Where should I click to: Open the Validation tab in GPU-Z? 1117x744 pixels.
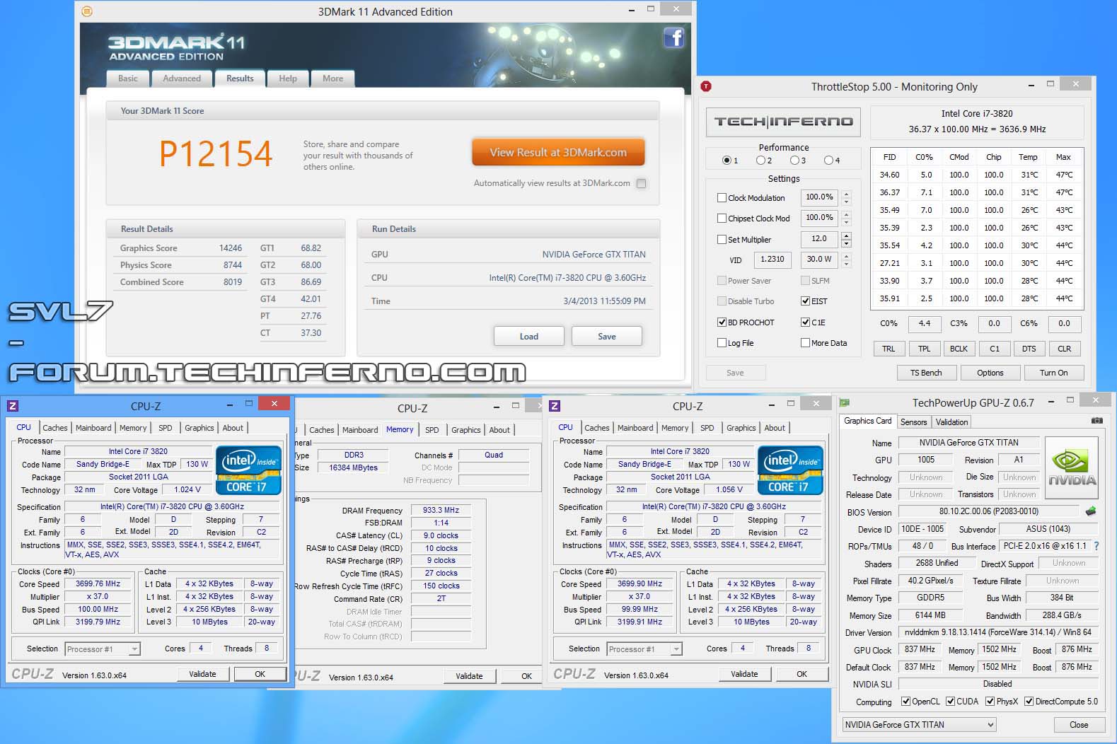951,422
